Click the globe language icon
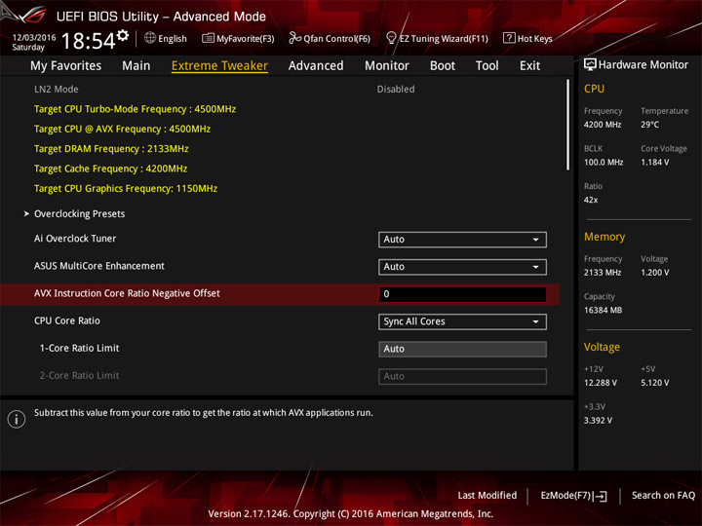Image resolution: width=702 pixels, height=526 pixels. [x=150, y=38]
